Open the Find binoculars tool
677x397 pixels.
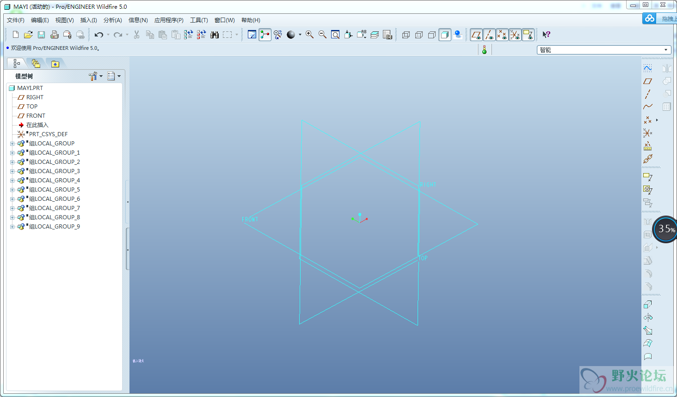click(215, 35)
